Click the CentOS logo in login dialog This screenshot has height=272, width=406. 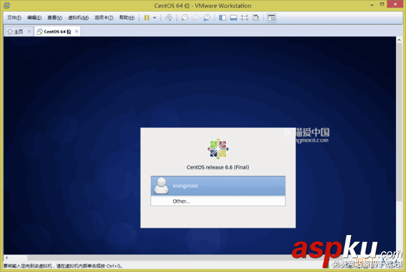pyautogui.click(x=218, y=148)
